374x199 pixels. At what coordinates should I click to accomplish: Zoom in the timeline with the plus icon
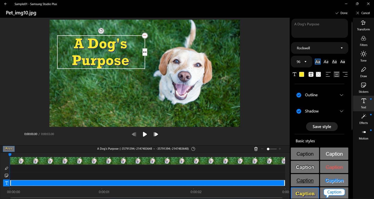[280, 149]
